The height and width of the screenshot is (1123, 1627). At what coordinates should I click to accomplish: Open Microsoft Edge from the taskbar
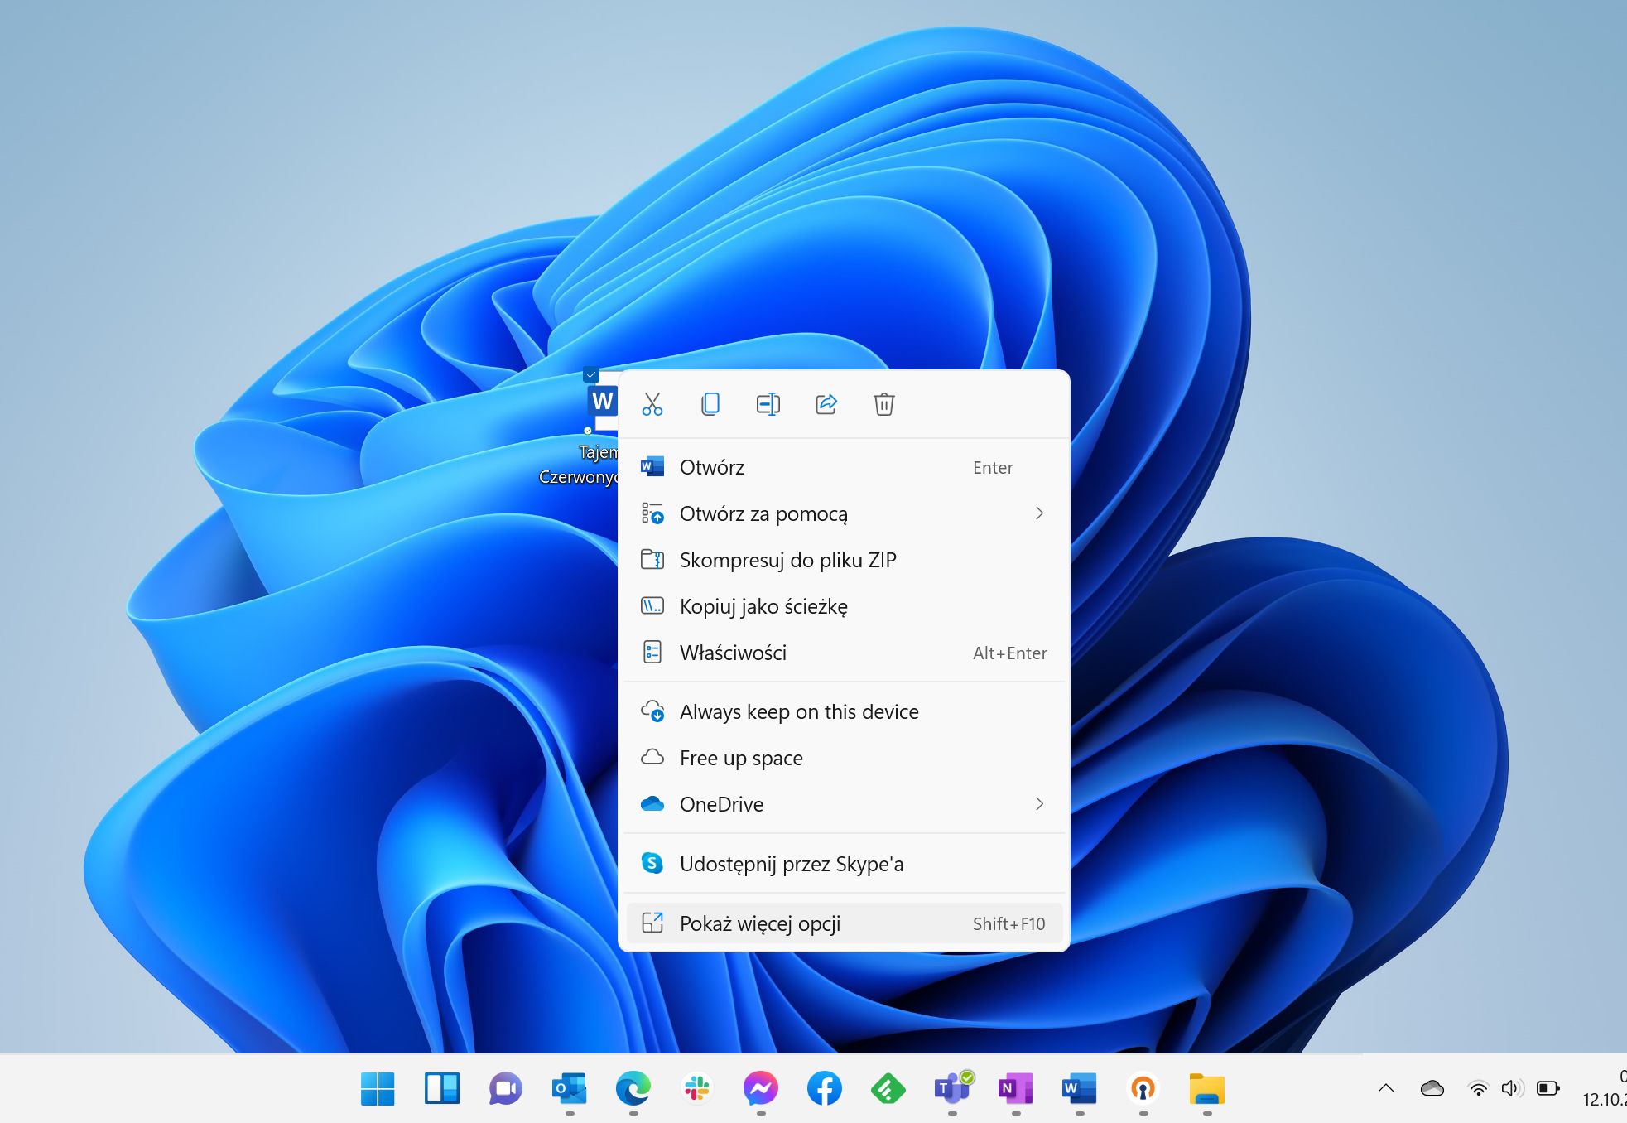(x=633, y=1089)
